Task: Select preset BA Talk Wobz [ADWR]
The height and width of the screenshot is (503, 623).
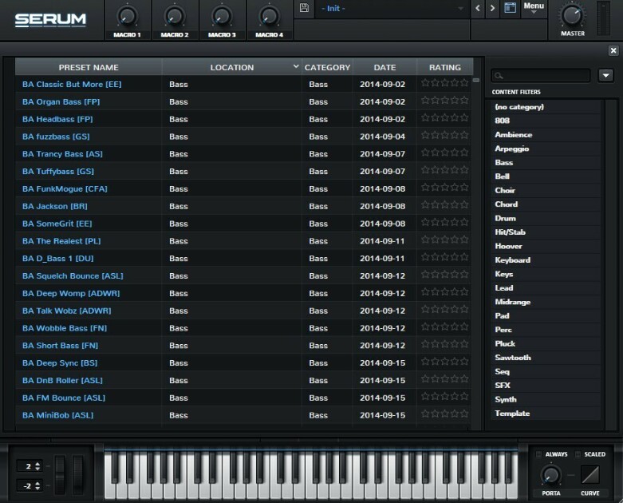Action: point(67,311)
